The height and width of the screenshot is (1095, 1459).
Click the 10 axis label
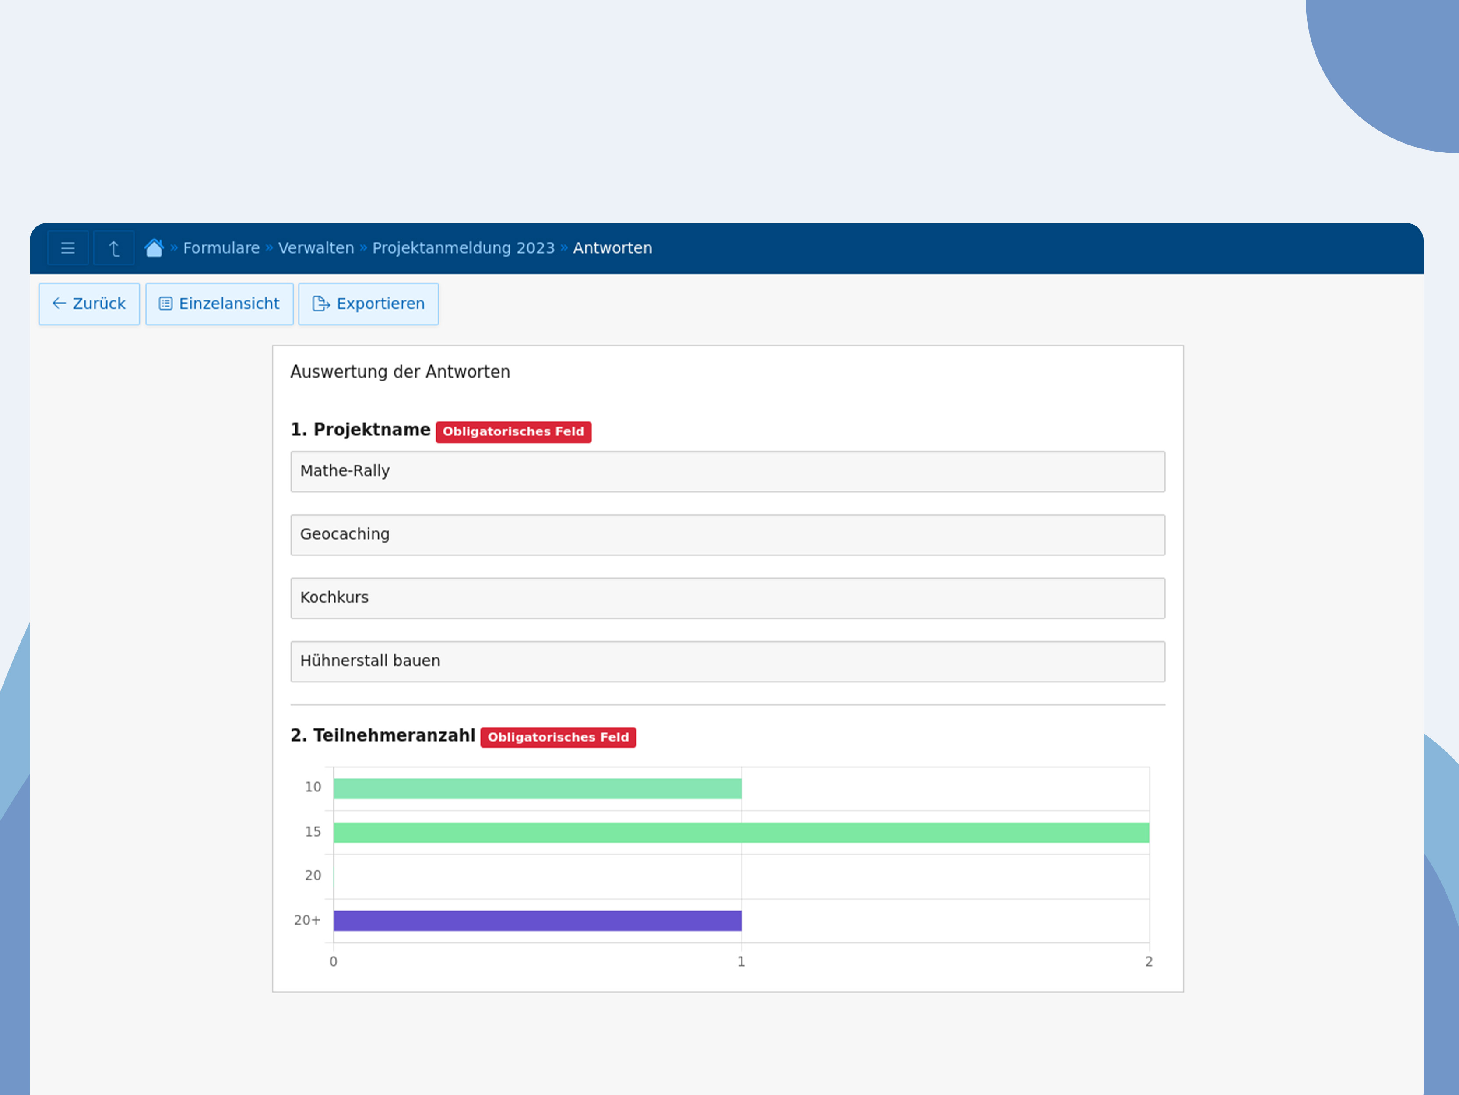pos(313,787)
